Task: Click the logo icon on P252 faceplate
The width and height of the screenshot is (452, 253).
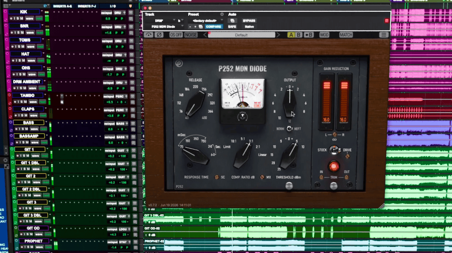Action: pos(179,63)
